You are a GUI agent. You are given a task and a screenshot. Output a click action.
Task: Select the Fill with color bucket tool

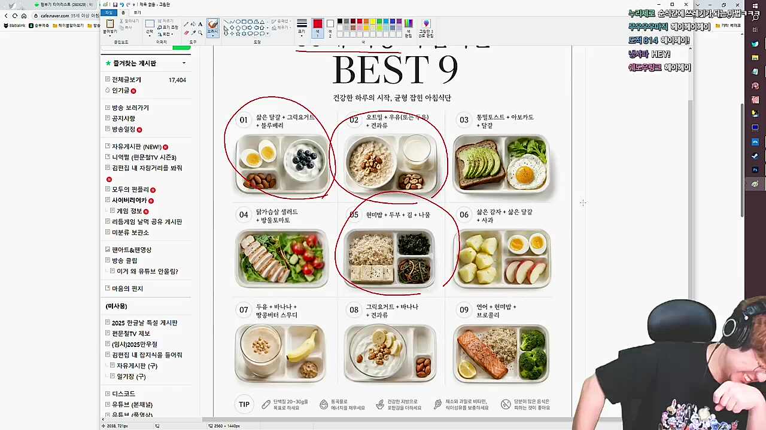click(x=193, y=24)
